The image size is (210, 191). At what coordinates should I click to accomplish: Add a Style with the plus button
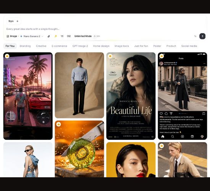pos(18,21)
